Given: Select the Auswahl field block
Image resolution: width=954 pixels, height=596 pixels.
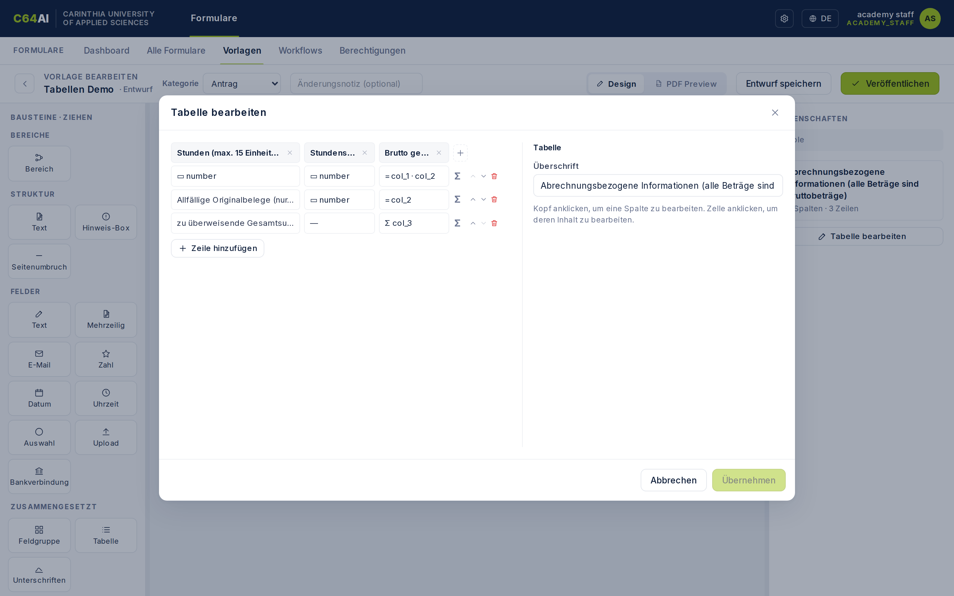Looking at the screenshot, I should (39, 437).
